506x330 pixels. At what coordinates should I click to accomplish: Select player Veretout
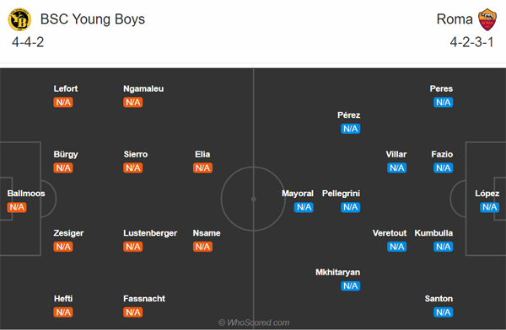[390, 233]
